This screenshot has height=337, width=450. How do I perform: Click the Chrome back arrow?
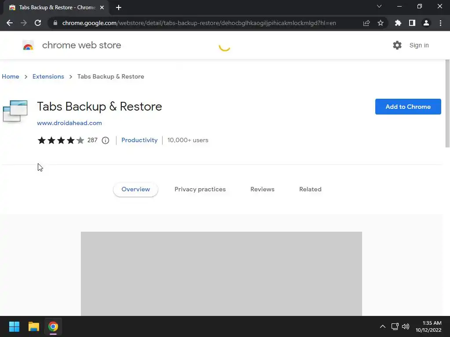pyautogui.click(x=10, y=23)
